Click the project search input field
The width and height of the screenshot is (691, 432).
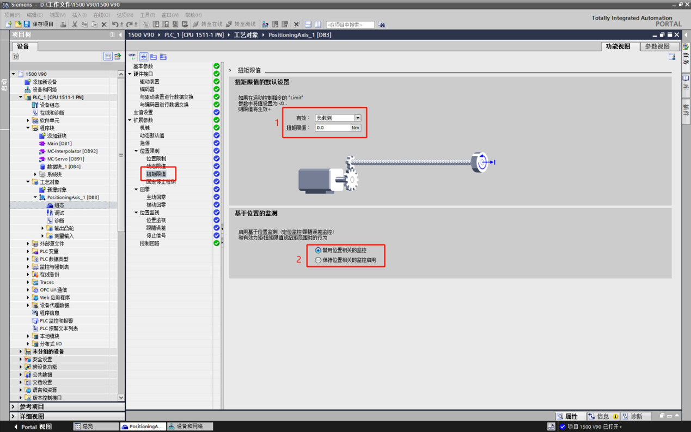350,25
